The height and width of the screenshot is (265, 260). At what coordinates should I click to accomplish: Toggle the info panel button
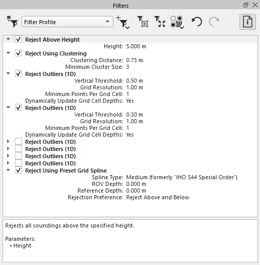tap(248, 22)
